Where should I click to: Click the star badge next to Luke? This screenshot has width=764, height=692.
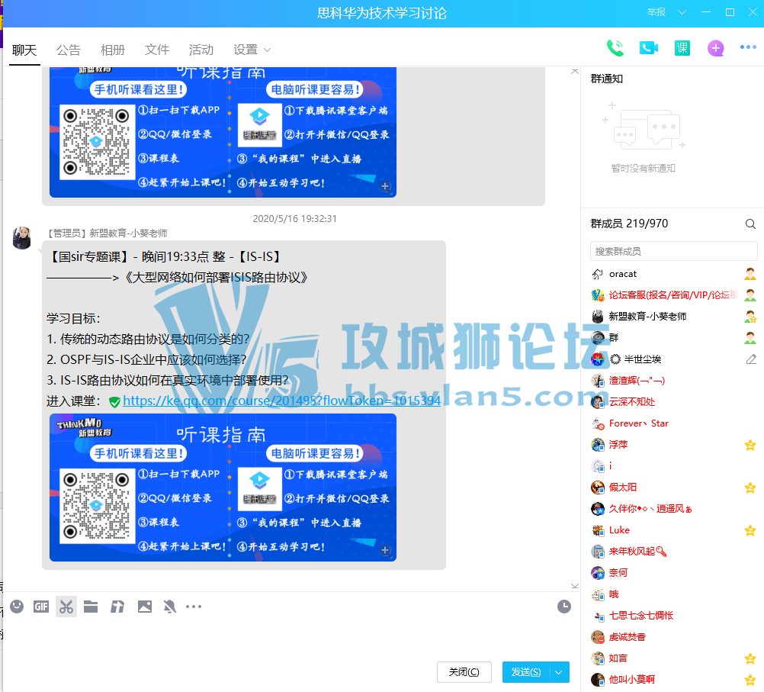pyautogui.click(x=750, y=530)
